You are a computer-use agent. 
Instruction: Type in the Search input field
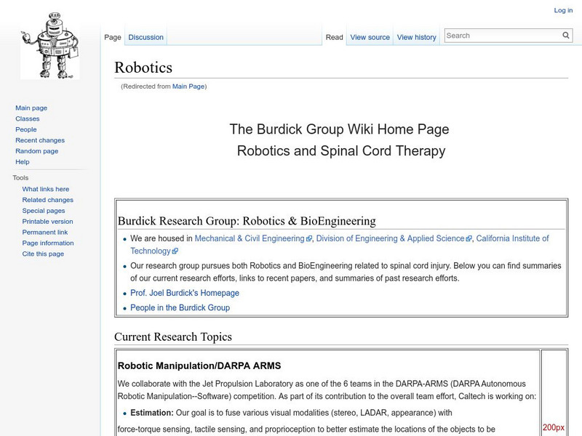click(x=502, y=36)
